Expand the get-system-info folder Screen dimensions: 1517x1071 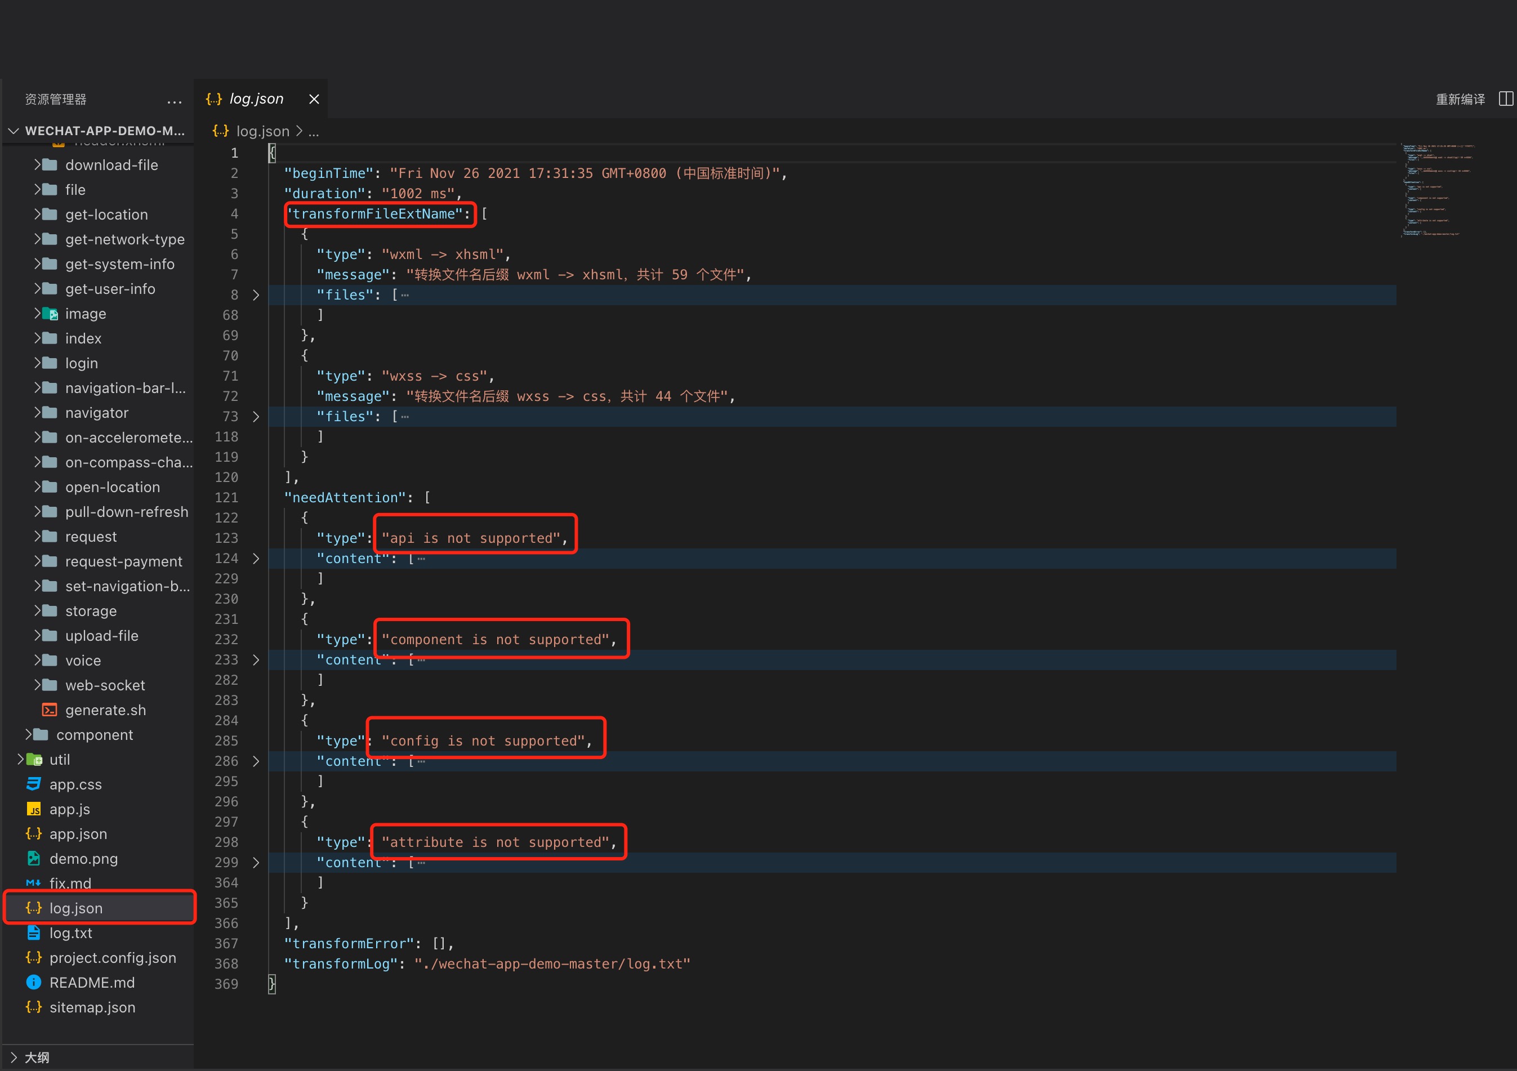[38, 264]
